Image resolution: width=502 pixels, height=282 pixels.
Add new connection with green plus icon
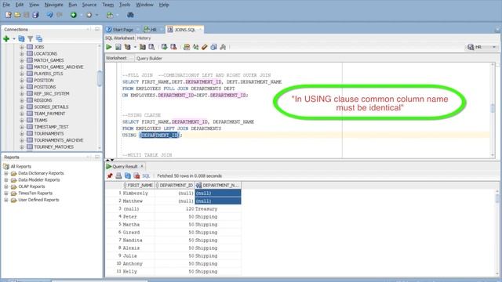click(6, 38)
